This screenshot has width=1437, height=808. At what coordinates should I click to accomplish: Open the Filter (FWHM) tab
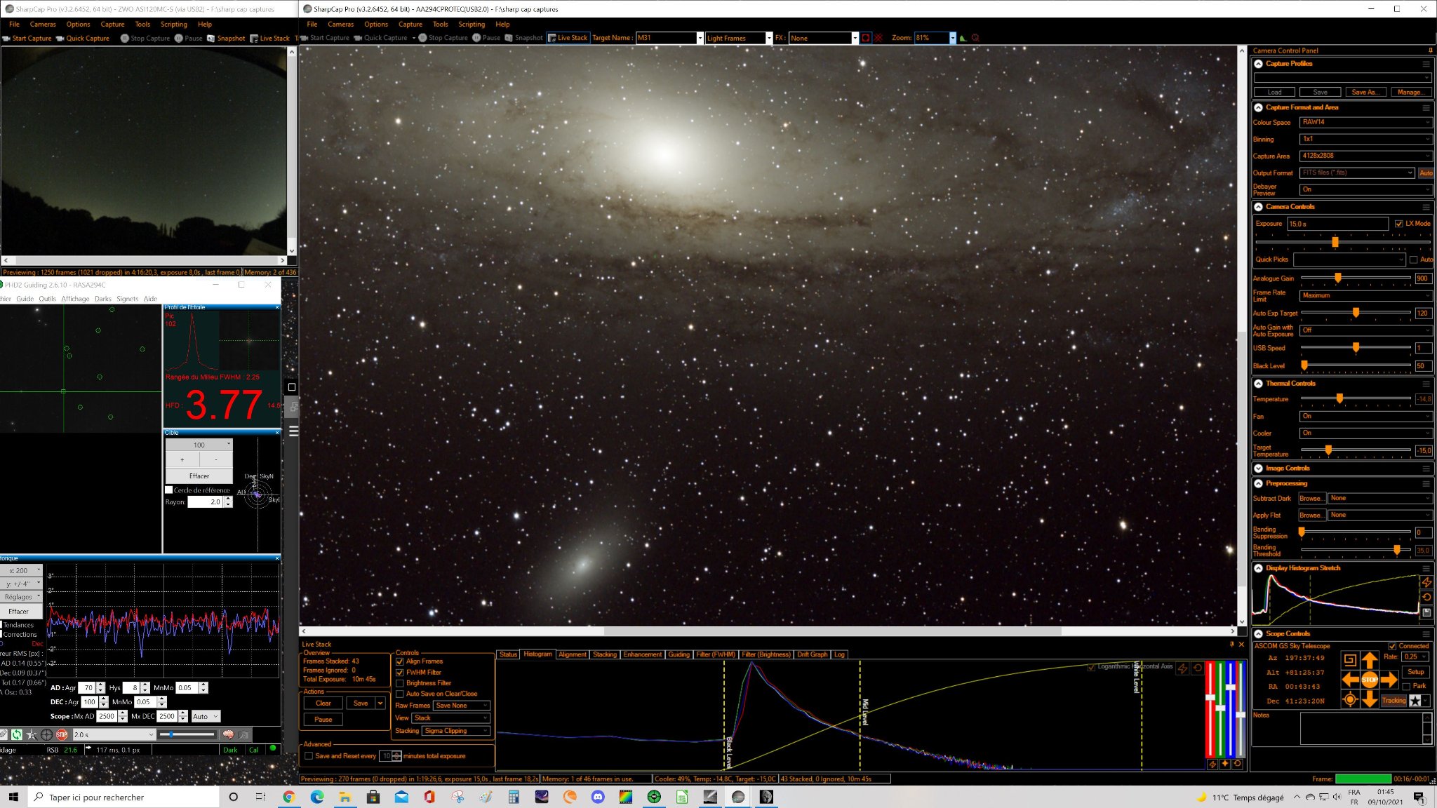coord(716,654)
